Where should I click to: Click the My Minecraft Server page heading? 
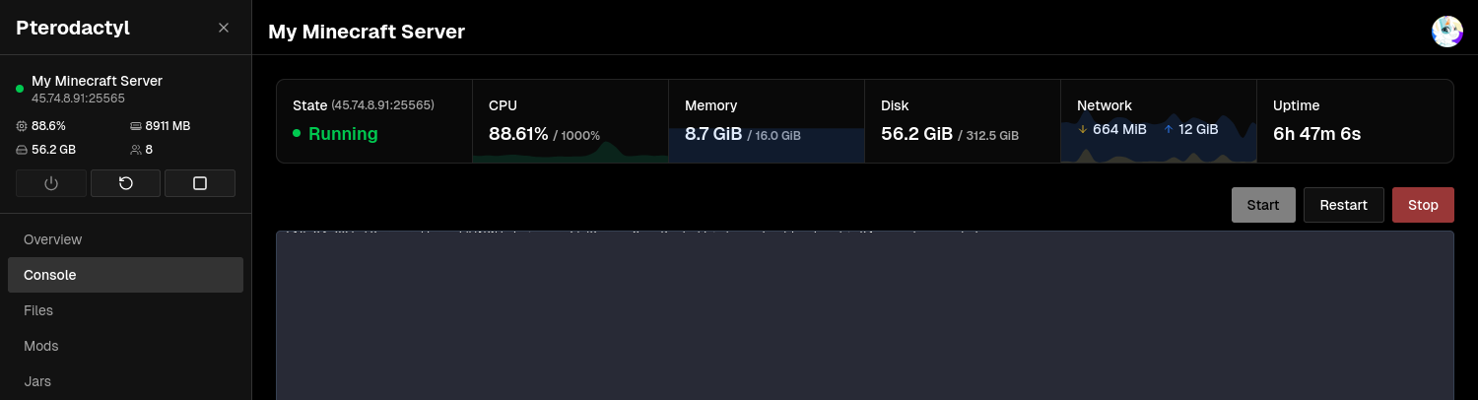[x=367, y=32]
